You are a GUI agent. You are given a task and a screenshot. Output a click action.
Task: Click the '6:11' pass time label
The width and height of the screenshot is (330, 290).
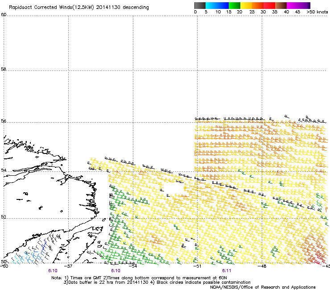point(227,271)
